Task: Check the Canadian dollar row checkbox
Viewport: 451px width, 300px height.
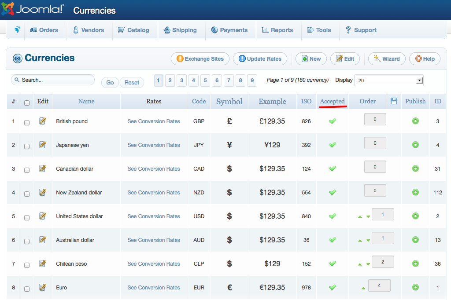Action: tap(27, 170)
